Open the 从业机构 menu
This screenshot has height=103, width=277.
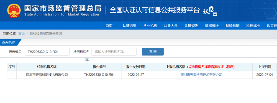click(x=150, y=26)
